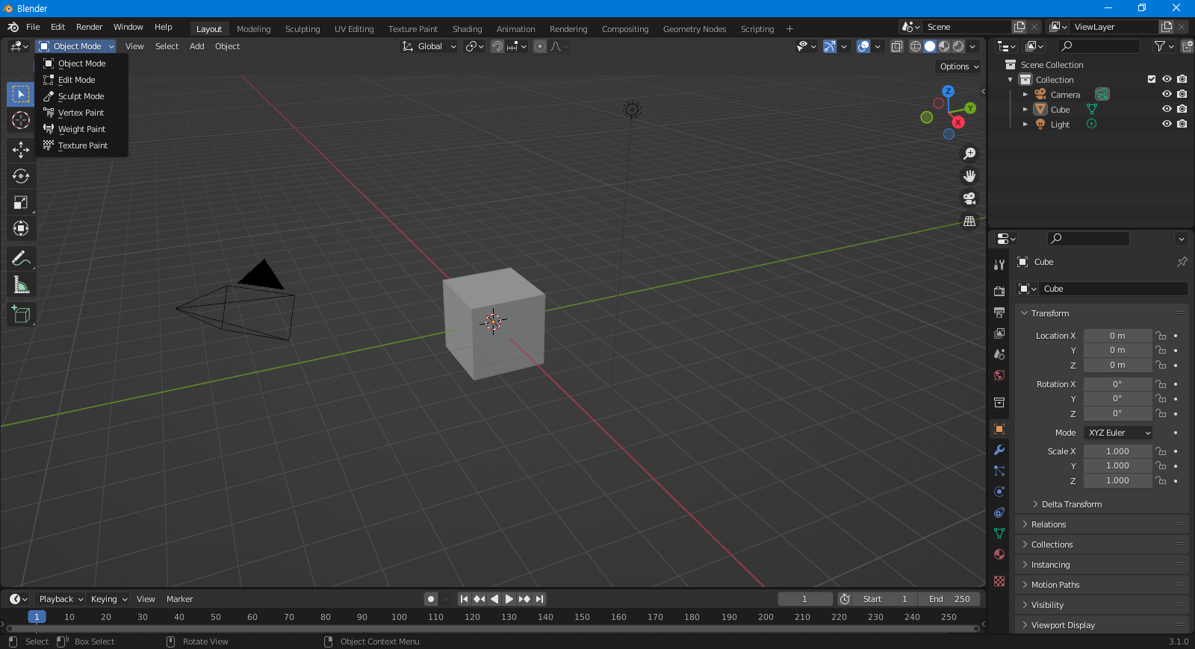Lock Rotation X value
1195x649 pixels.
coord(1161,384)
